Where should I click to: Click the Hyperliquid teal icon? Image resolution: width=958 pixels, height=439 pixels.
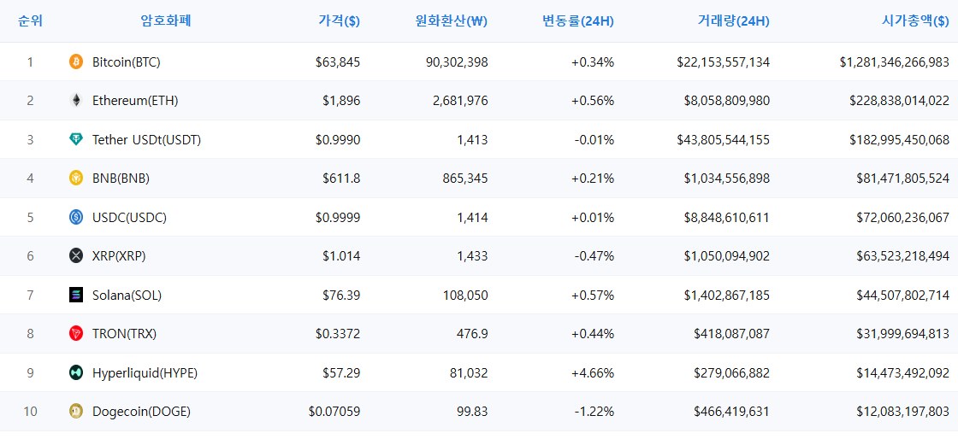[76, 372]
